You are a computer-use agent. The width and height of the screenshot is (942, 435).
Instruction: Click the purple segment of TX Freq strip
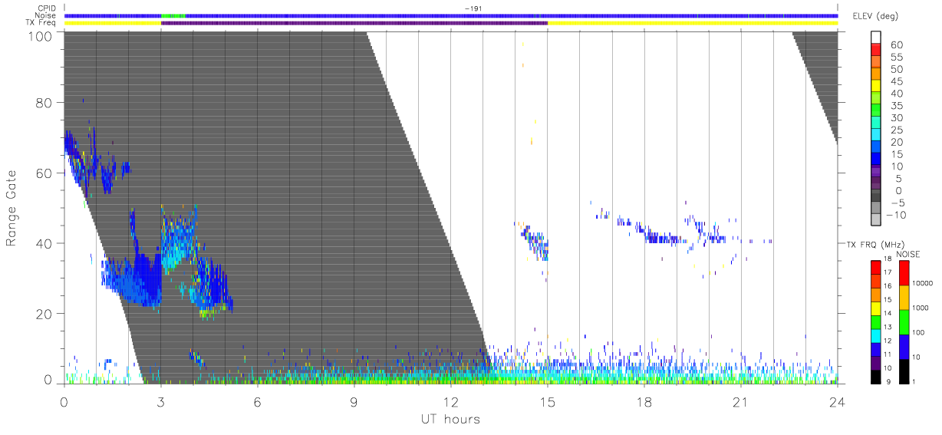click(x=354, y=23)
